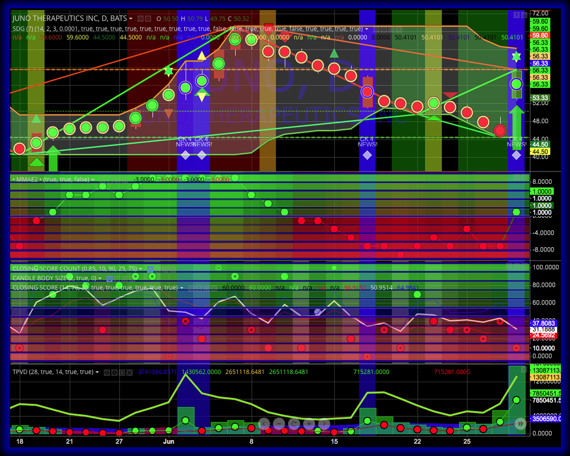The height and width of the screenshot is (456, 570).
Task: Click the 24.5692 red value label
Action: click(543, 336)
